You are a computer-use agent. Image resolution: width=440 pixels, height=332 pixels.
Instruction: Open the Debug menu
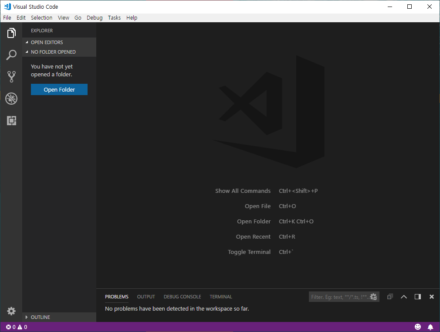coord(95,18)
